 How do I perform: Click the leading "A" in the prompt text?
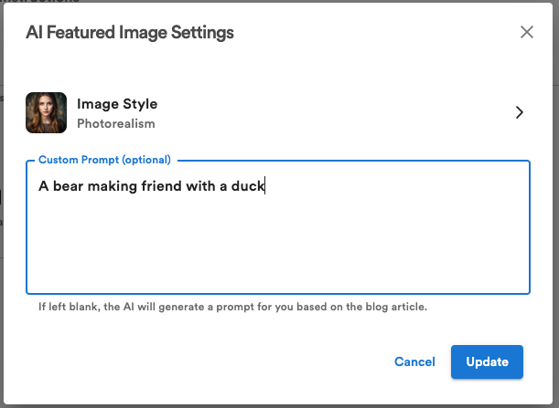click(43, 187)
